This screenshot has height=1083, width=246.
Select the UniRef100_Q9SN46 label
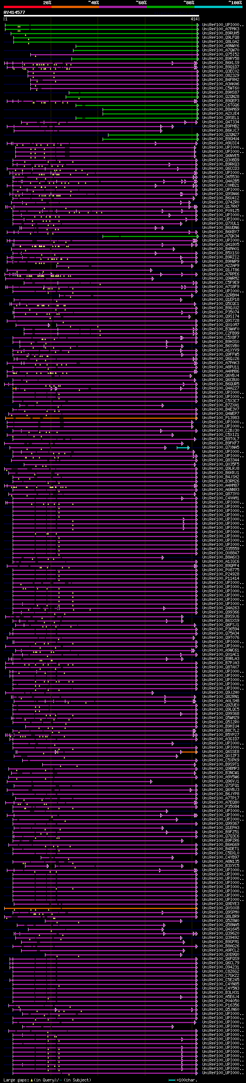221,194
